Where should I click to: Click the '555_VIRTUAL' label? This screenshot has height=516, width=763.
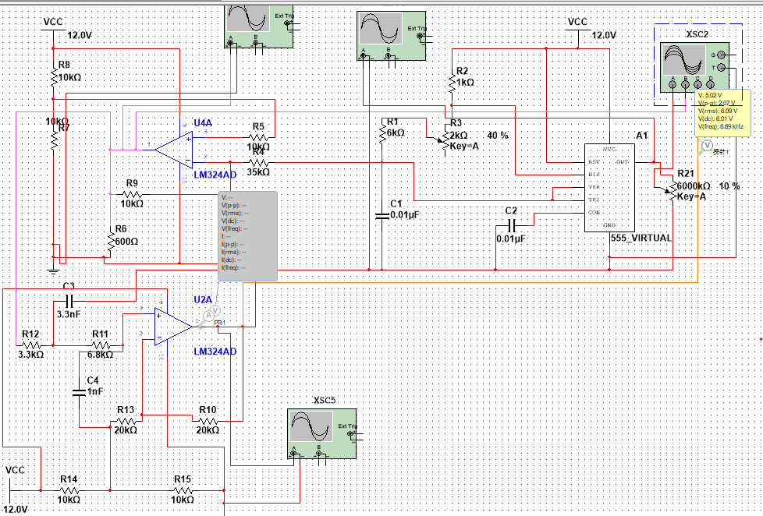641,238
